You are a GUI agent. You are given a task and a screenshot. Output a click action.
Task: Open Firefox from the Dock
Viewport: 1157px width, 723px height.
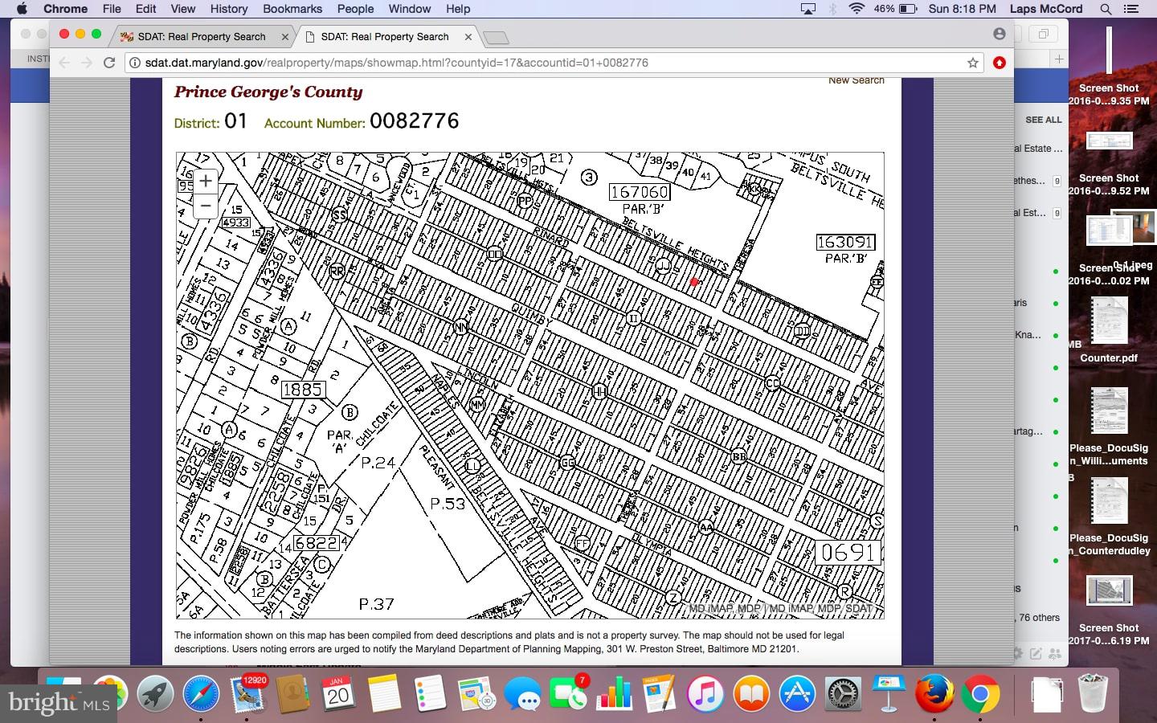point(934,694)
